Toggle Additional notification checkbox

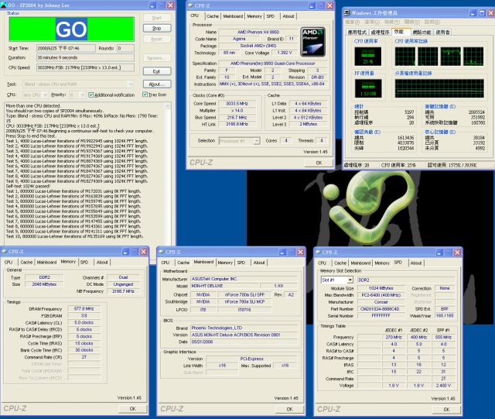click(x=91, y=94)
